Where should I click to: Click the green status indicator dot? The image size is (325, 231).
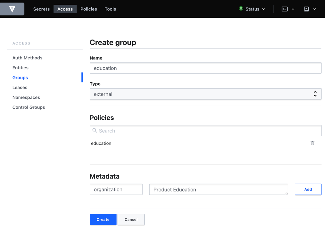pyautogui.click(x=240, y=9)
